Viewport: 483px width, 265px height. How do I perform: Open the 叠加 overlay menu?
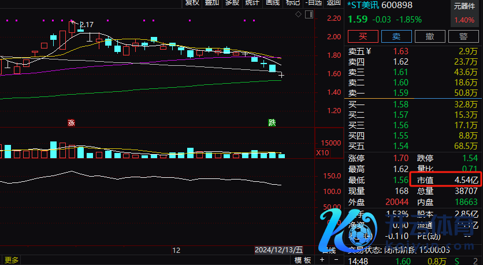pos(212,3)
